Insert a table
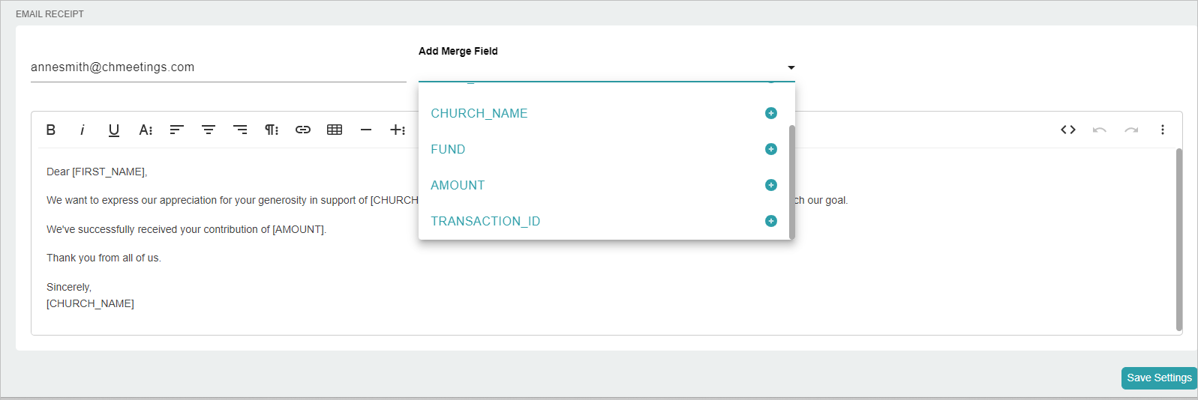 [335, 130]
